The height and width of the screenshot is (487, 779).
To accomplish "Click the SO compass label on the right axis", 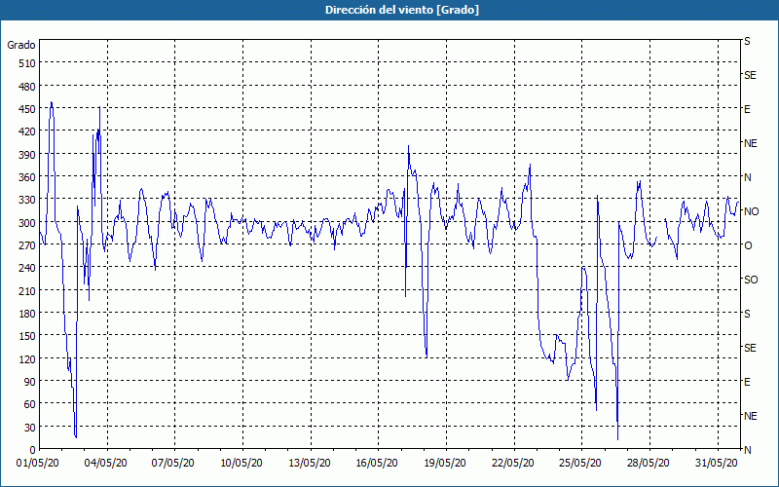I will coord(751,280).
